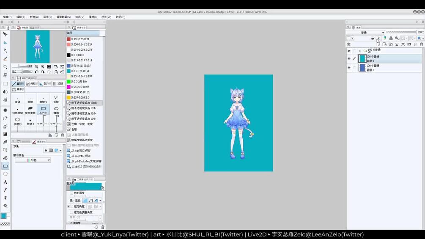Viewport: 425px width, 239px height.
Task: Click lock layer padlock icon
Action: click(391, 38)
